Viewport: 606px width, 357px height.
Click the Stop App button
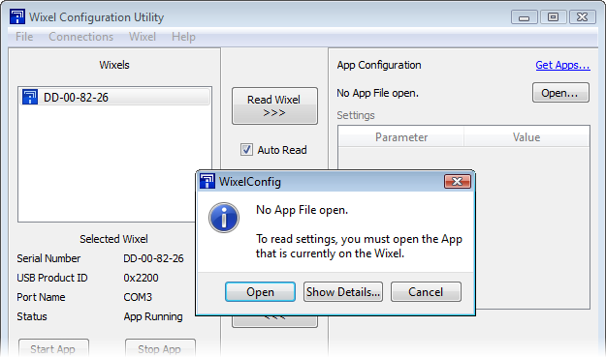click(x=160, y=348)
